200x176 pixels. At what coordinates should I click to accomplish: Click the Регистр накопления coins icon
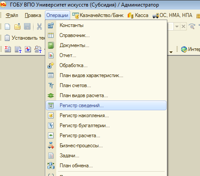[x=51, y=115]
